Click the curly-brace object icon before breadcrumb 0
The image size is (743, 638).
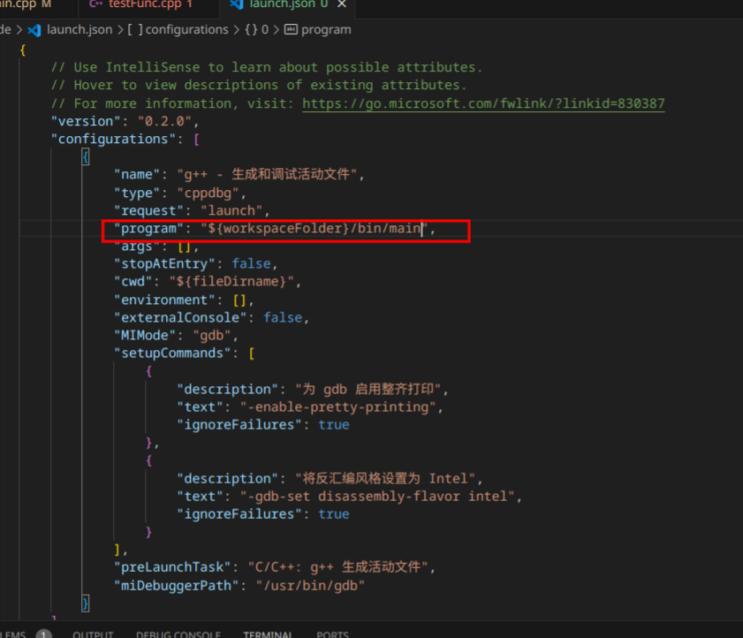click(x=251, y=30)
